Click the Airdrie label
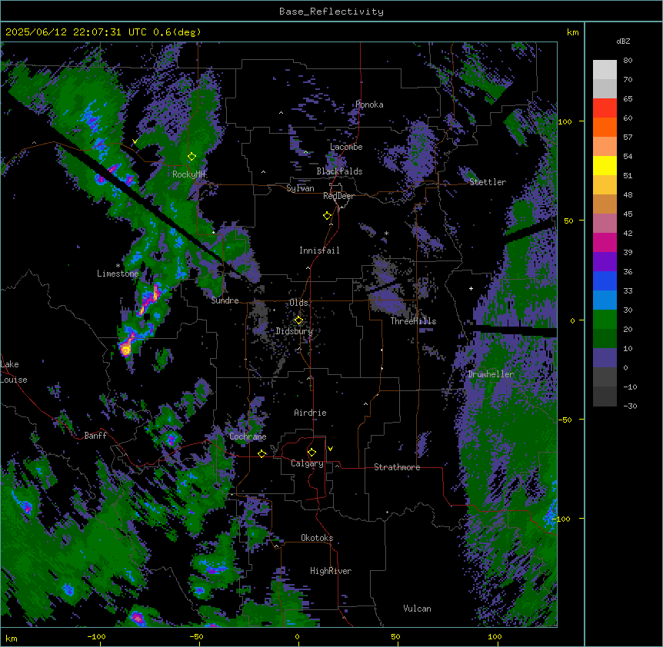The width and height of the screenshot is (663, 647). (x=311, y=413)
